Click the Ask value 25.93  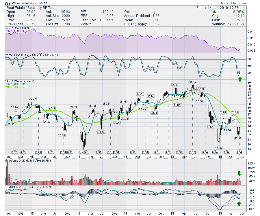click(66, 12)
